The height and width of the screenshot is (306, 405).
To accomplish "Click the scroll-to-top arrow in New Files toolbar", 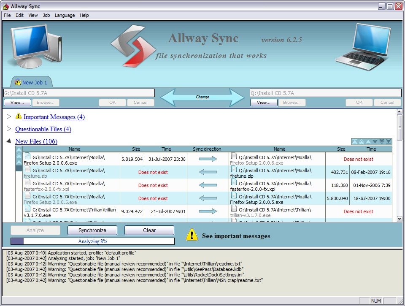I will (x=355, y=141).
